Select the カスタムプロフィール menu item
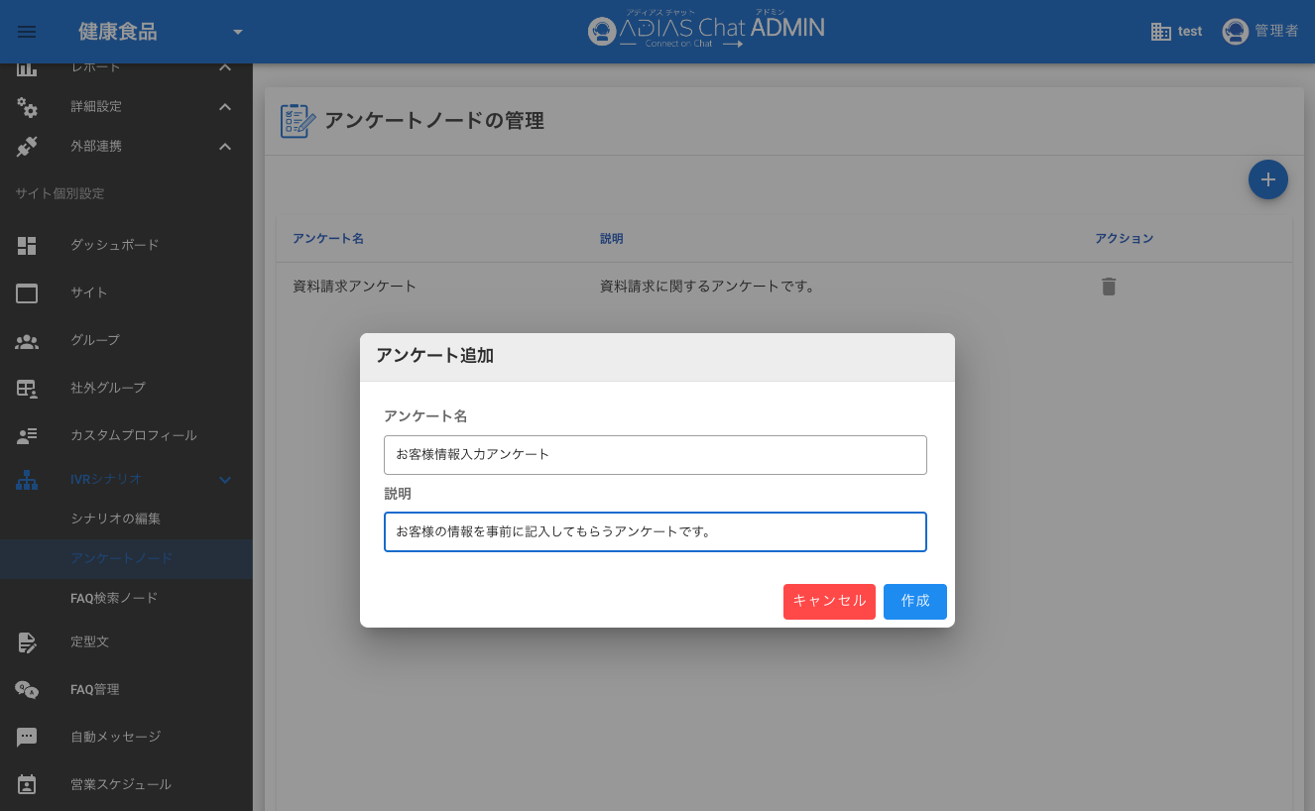Screen dimensions: 1315x811 coord(133,435)
